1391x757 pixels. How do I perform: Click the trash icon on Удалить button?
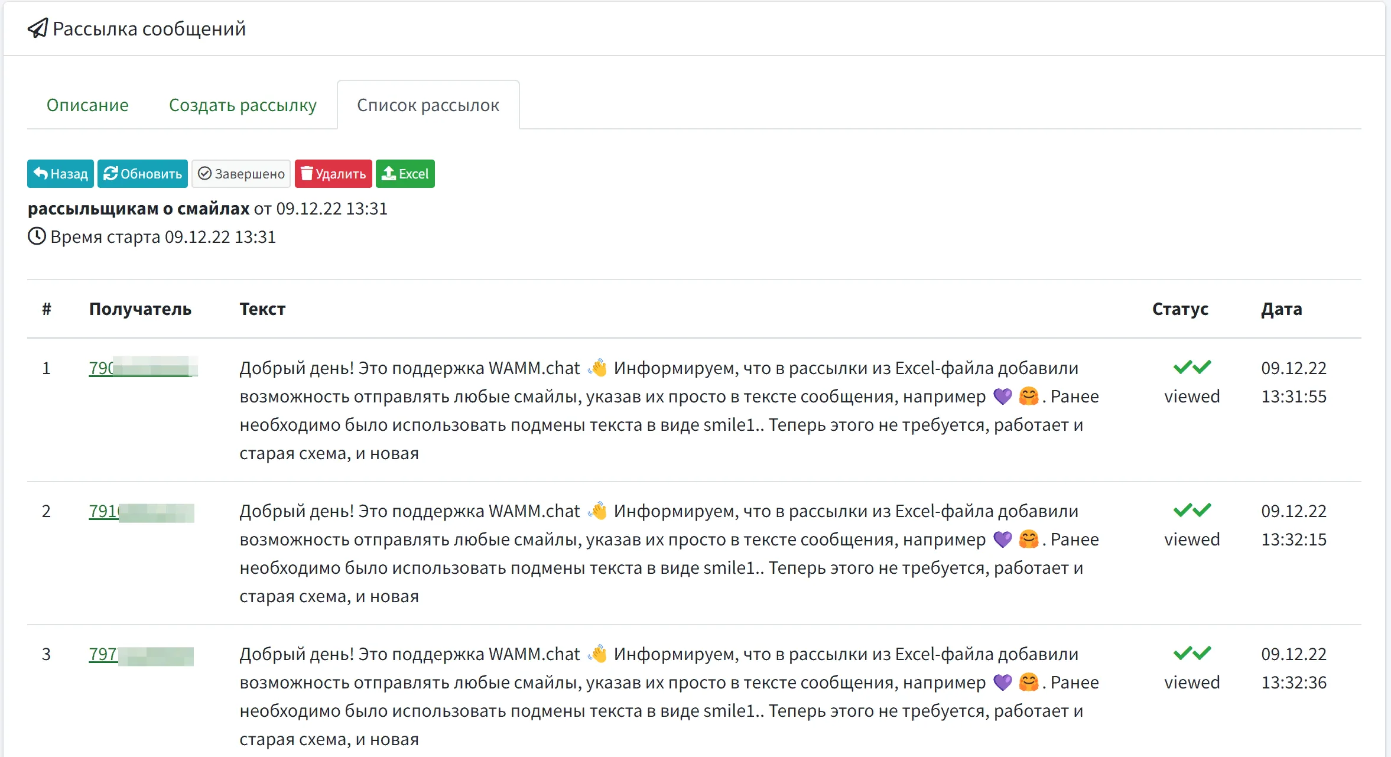(x=307, y=173)
